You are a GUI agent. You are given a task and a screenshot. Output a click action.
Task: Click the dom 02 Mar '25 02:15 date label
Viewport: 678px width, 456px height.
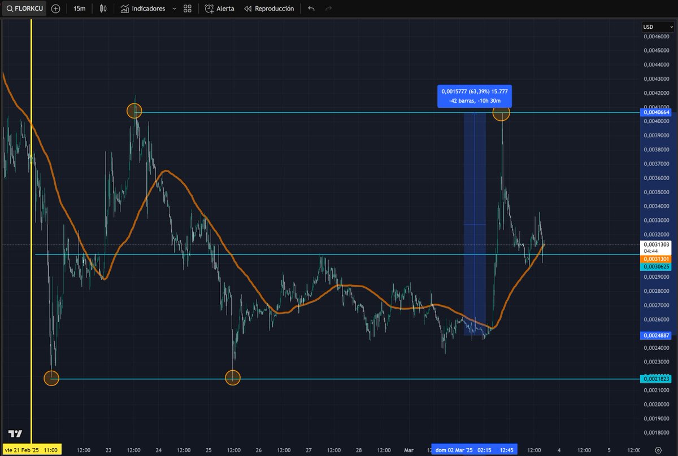coord(463,450)
